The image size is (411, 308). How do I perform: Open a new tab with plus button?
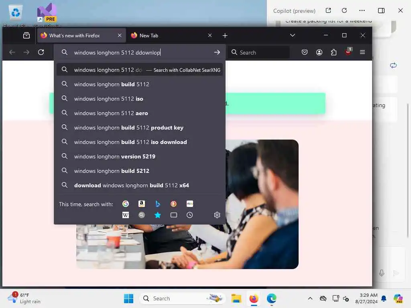(x=225, y=36)
